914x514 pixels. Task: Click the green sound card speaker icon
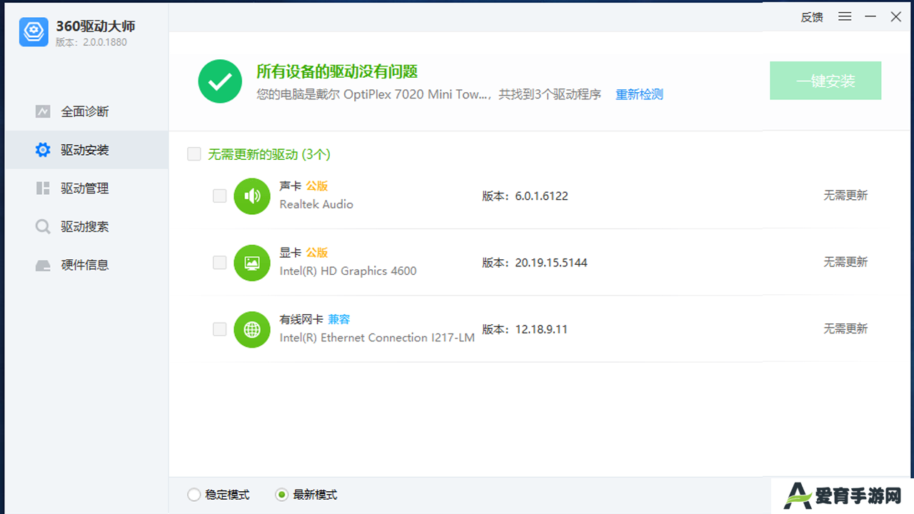click(252, 196)
